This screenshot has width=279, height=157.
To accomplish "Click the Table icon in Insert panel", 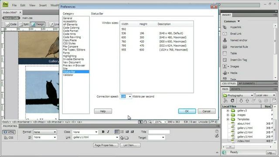I will point(225,53).
